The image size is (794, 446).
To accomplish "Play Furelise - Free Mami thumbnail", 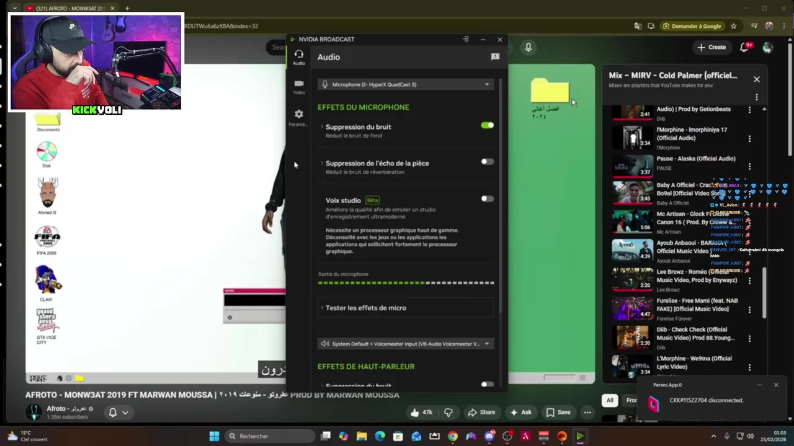I will click(633, 308).
